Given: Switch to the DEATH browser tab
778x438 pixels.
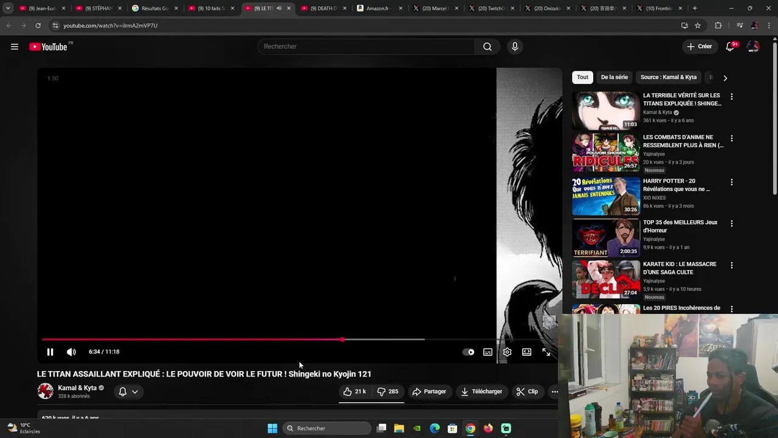Looking at the screenshot, I should pyautogui.click(x=323, y=9).
